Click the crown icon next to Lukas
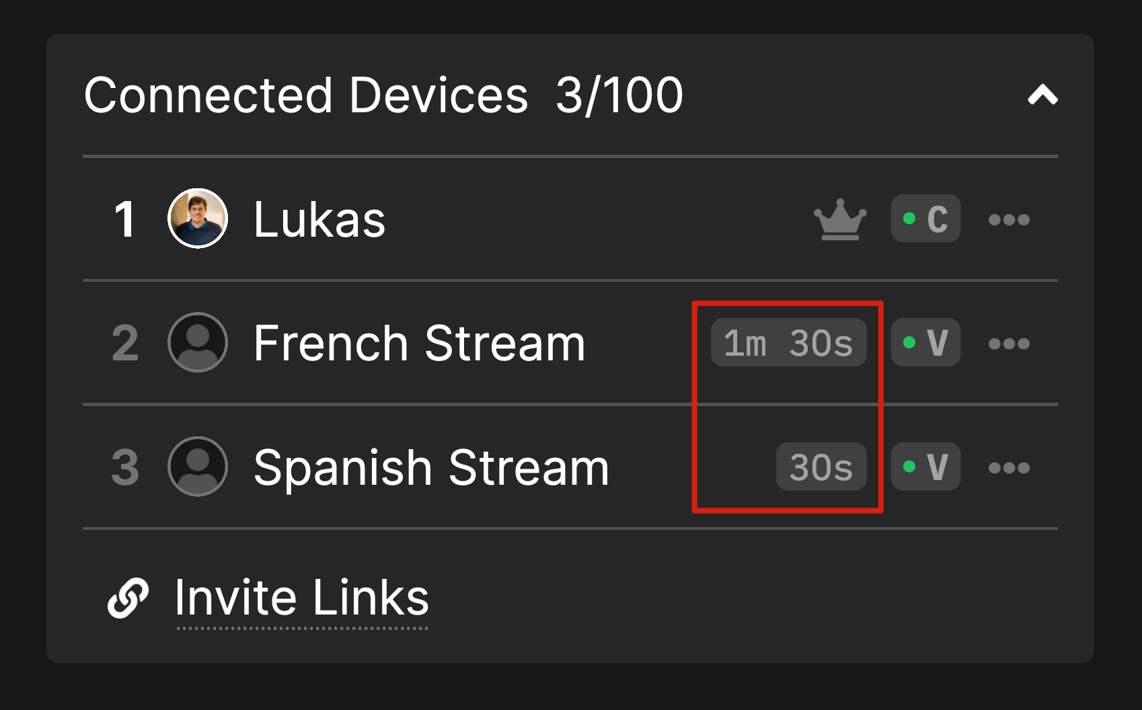 pyautogui.click(x=839, y=219)
